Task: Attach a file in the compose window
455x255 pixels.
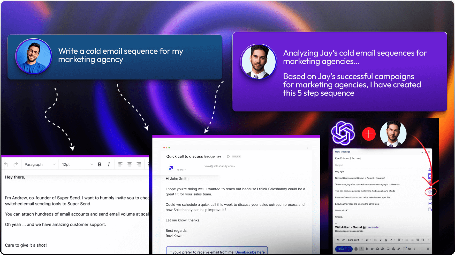Action: pyautogui.click(x=367, y=249)
